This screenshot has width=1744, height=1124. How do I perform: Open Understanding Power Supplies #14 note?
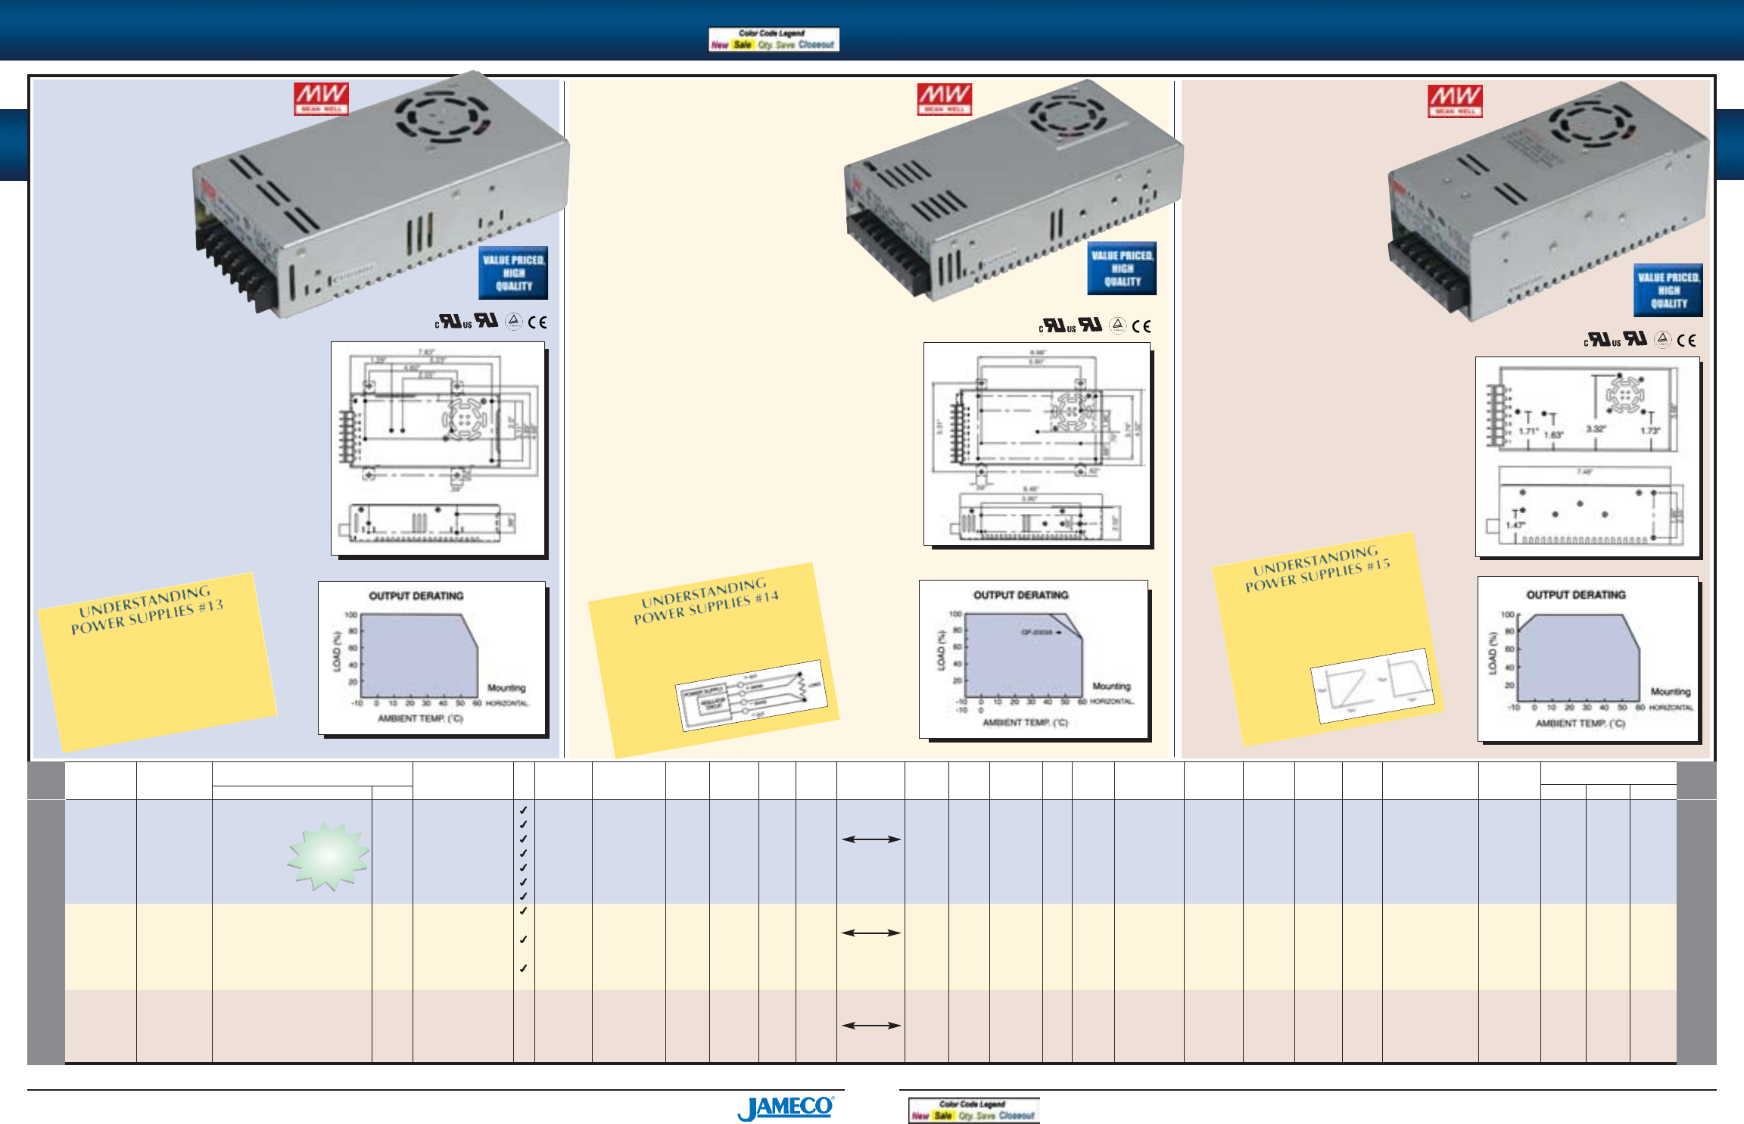click(x=714, y=660)
